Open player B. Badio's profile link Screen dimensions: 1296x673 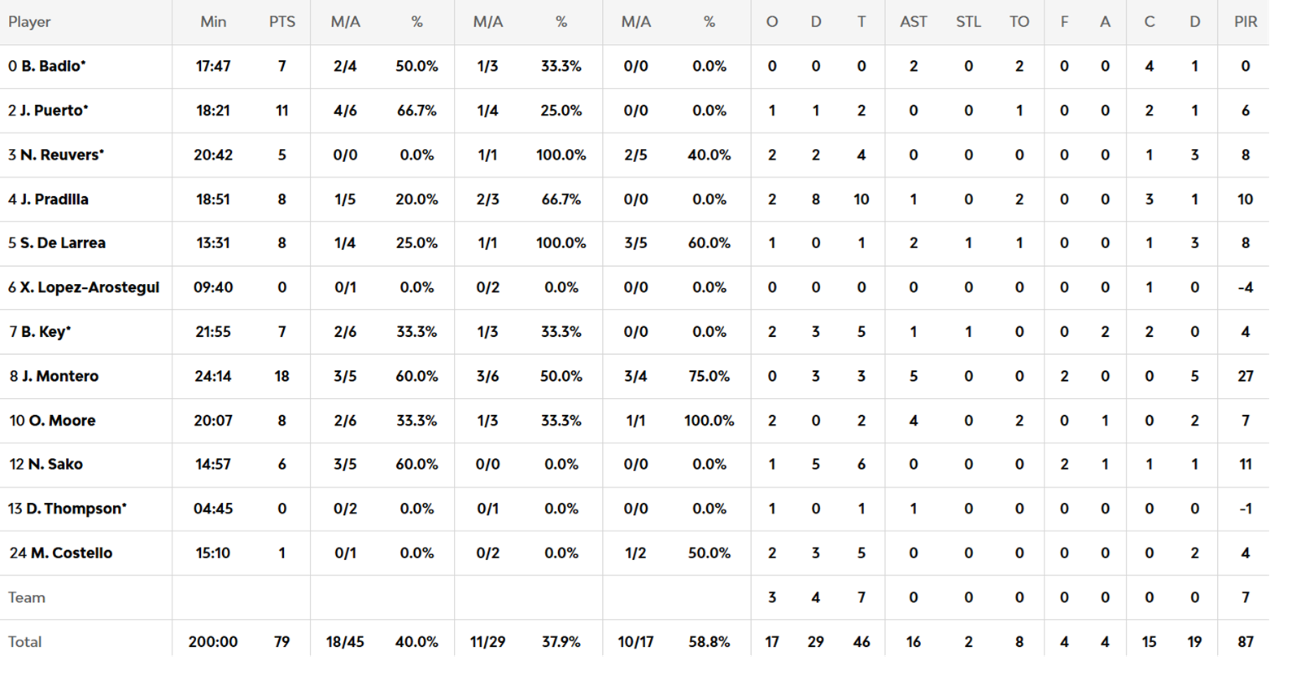[x=50, y=67]
